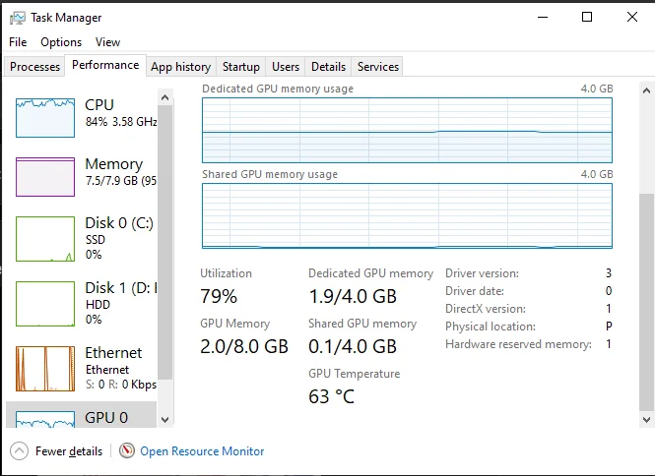Select the Ethernet activity graph thumbnail
655x476 pixels.
(x=45, y=369)
